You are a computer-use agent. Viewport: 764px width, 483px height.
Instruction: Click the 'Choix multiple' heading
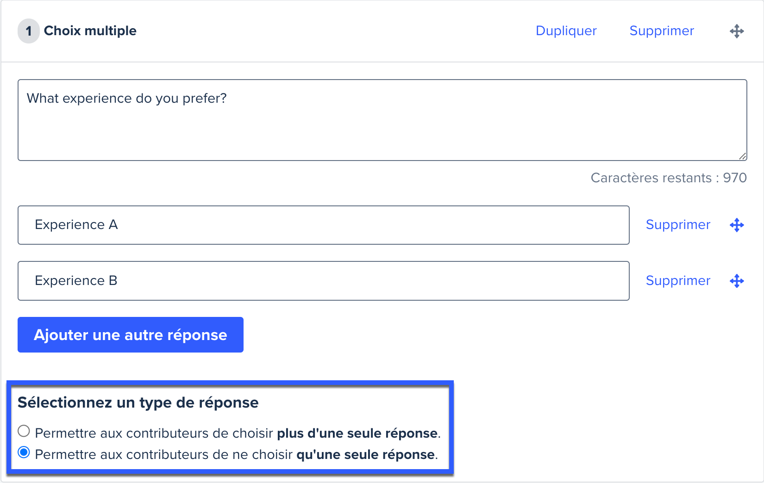tap(90, 31)
